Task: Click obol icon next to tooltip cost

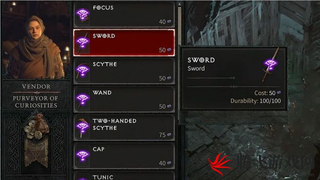Action: click(x=279, y=93)
